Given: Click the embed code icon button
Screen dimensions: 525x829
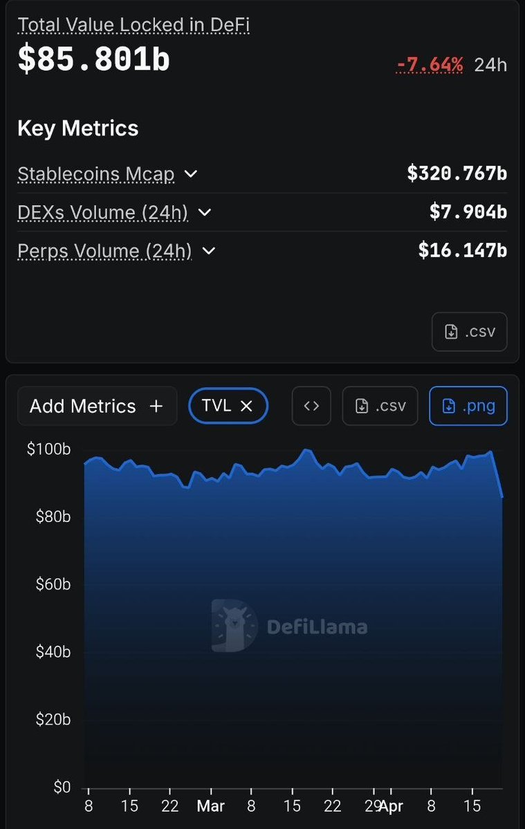Looking at the screenshot, I should [x=311, y=406].
